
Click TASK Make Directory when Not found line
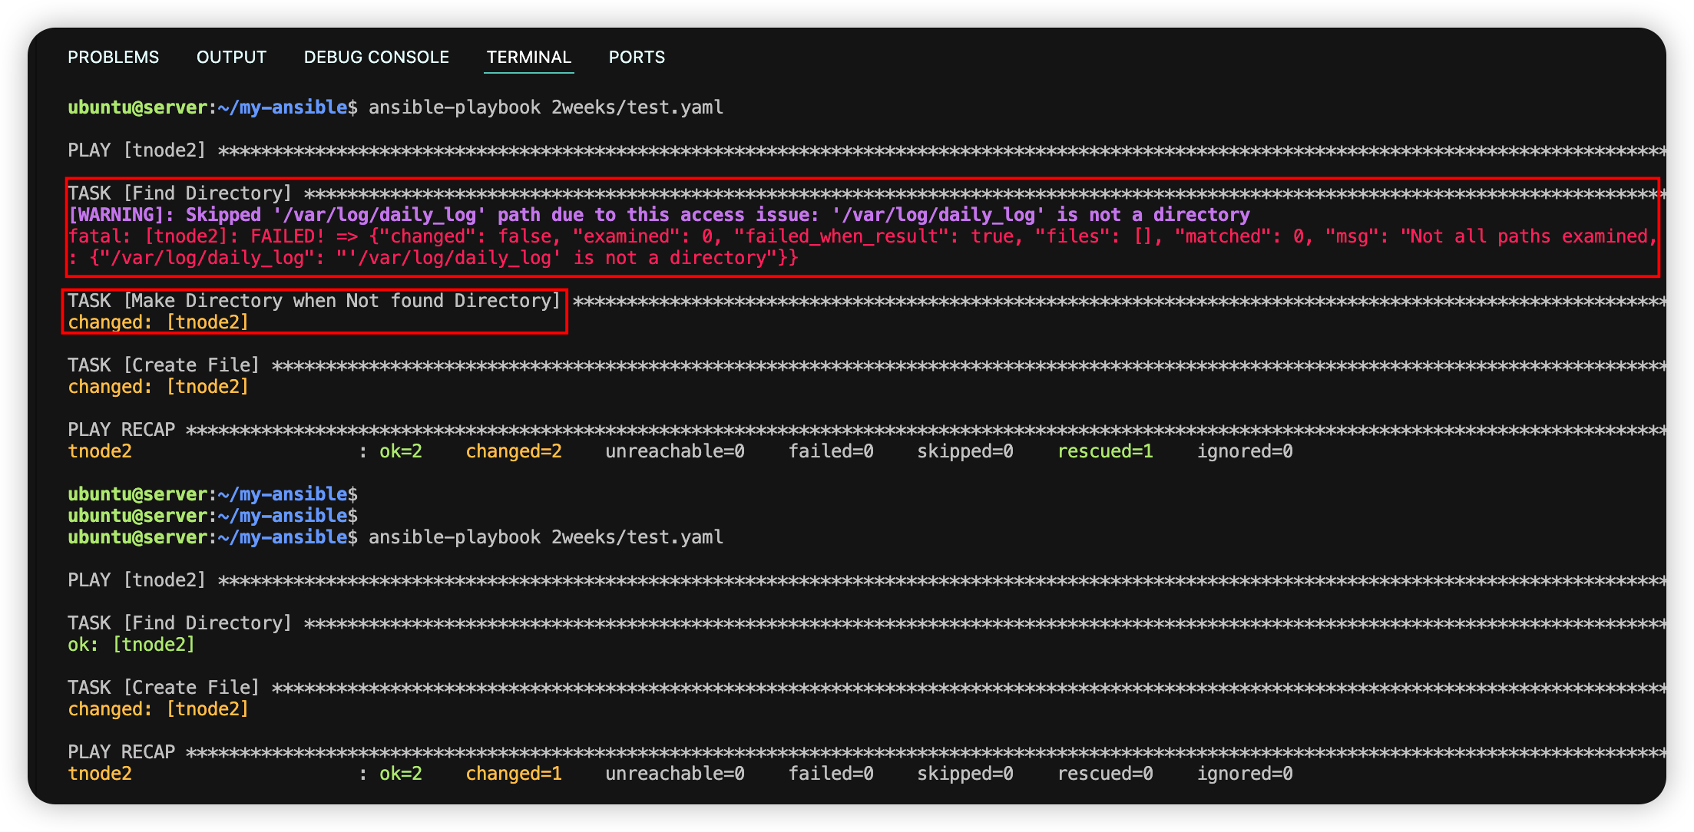coord(313,301)
